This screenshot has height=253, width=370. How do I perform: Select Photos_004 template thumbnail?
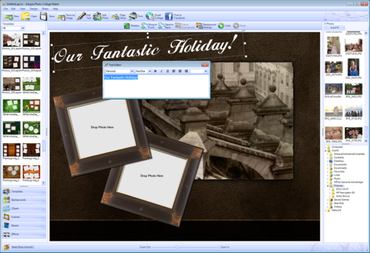pyautogui.click(x=32, y=62)
